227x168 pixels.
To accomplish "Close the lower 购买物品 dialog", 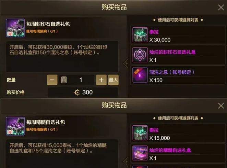I will pos(221,106).
